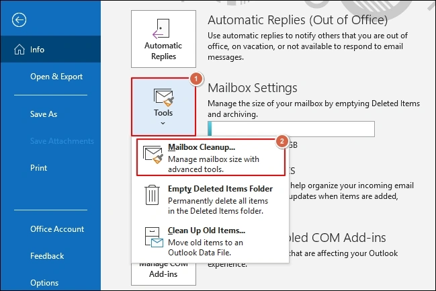This screenshot has height=291, width=436.
Task: Click the Mailbox Settings heading
Action: [253, 88]
